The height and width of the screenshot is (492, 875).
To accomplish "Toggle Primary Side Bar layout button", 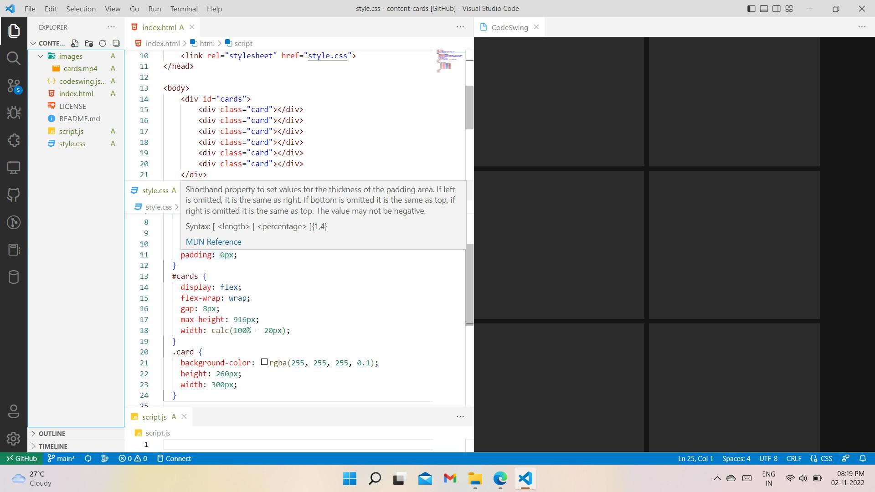I will pos(751,9).
